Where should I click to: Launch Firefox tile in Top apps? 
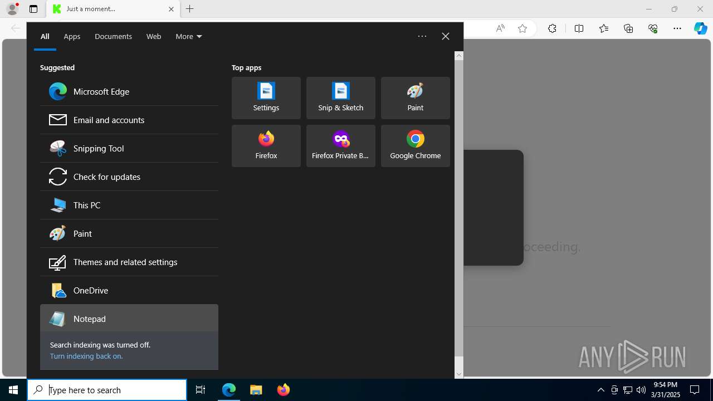(x=266, y=146)
